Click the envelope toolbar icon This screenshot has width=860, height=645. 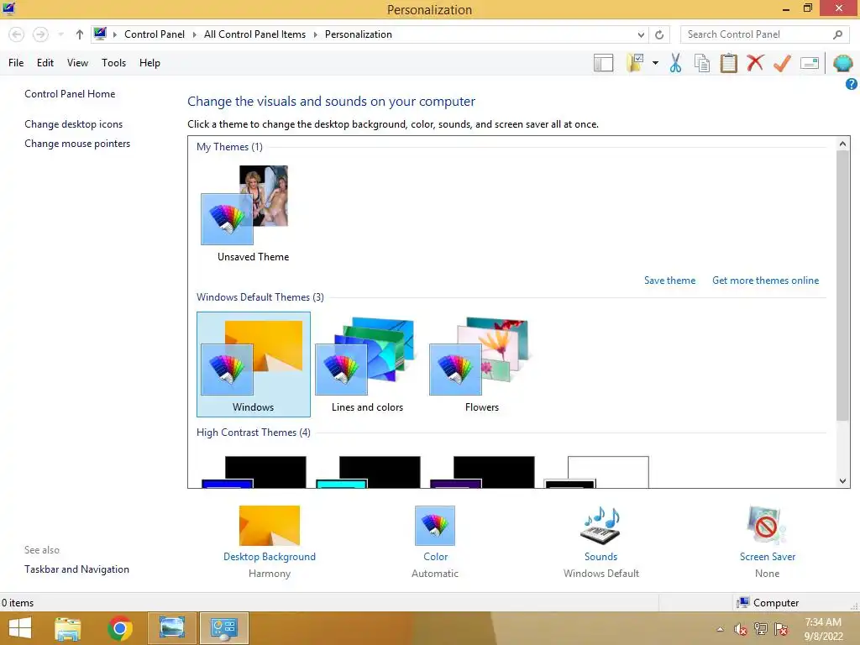point(810,63)
